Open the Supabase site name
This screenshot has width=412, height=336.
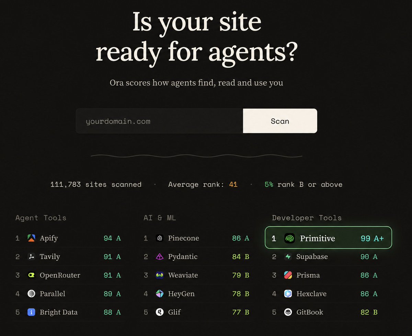(312, 257)
